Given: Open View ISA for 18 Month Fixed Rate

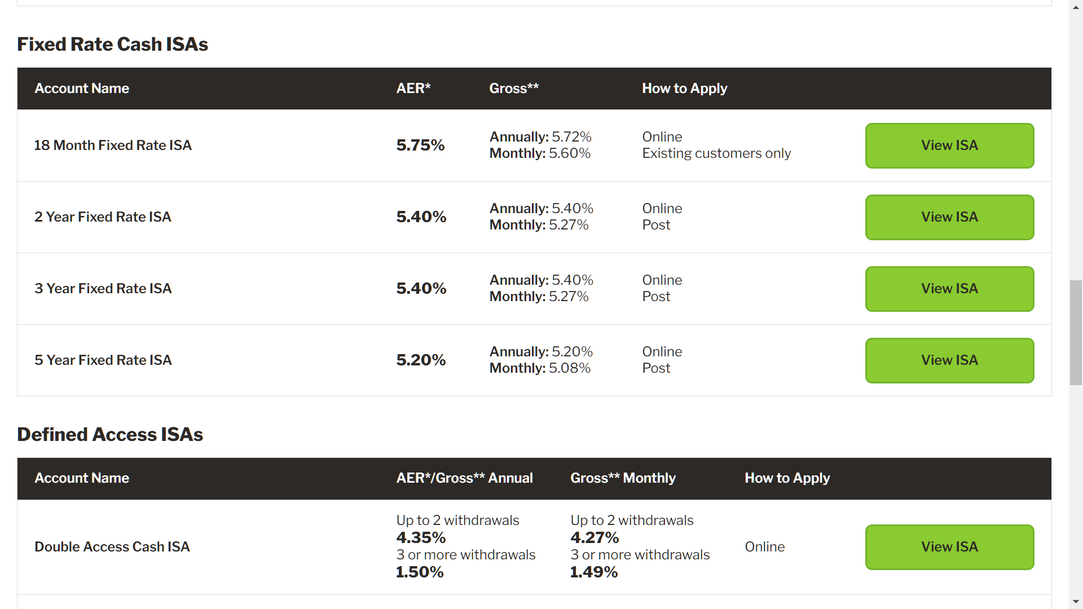Looking at the screenshot, I should point(949,145).
